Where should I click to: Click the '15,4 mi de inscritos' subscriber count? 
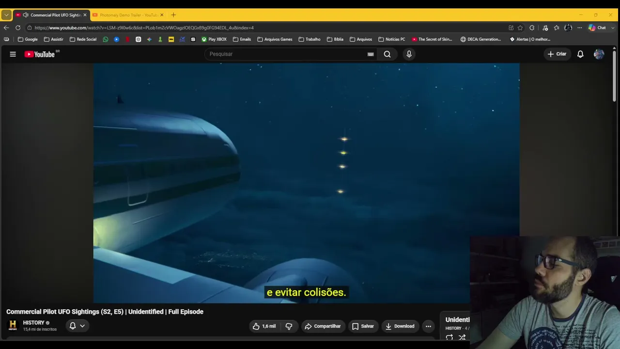click(40, 330)
